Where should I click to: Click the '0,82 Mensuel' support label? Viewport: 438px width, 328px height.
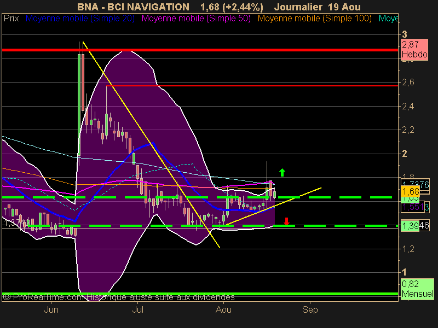[417, 289]
